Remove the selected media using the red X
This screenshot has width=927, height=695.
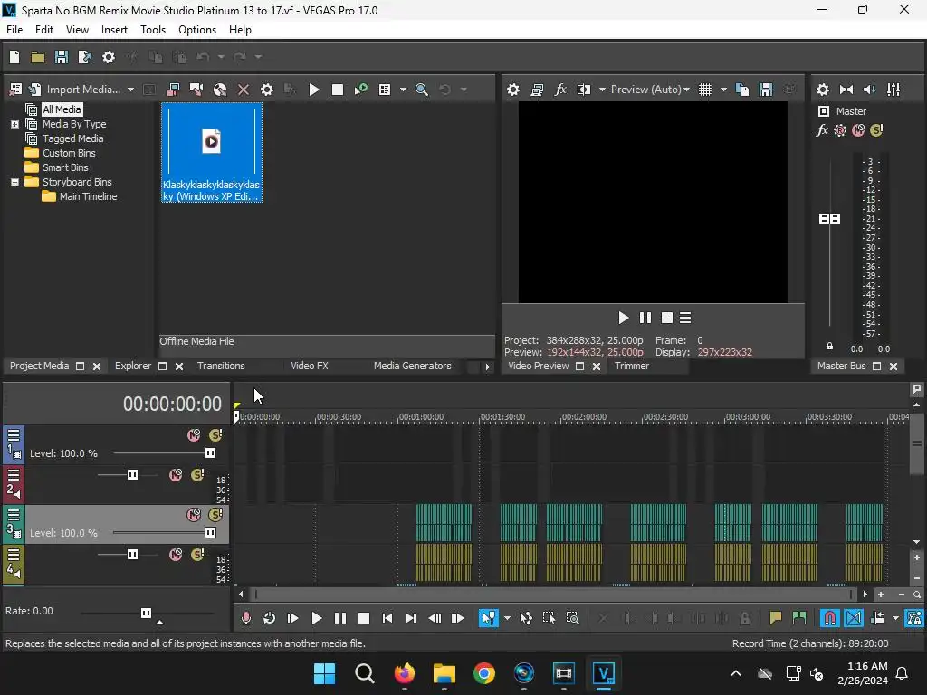(x=243, y=90)
